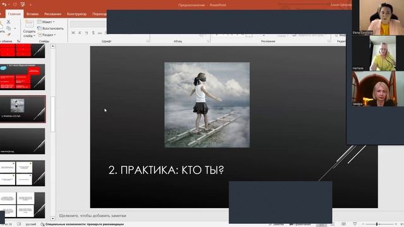The width and height of the screenshot is (404, 227).
Task: Click the Undo icon in quick access toolbar
Action: point(4,4)
